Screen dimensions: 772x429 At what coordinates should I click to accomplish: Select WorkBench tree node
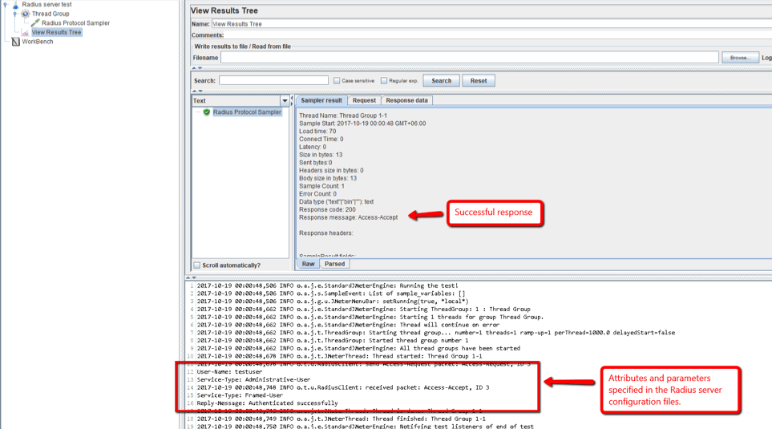38,42
